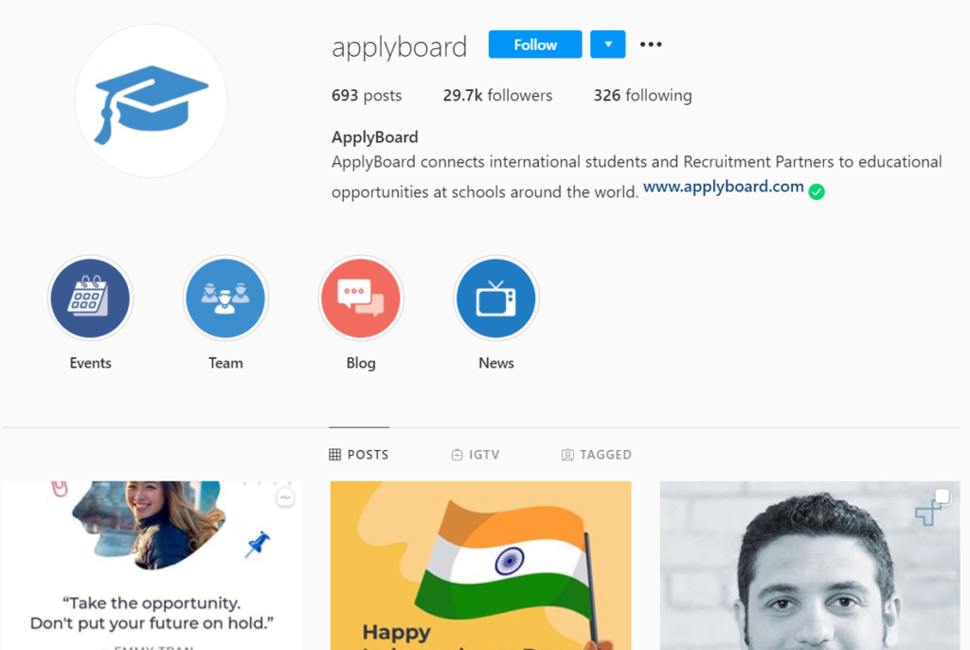Follow the applyboard account
The image size is (970, 650).
[535, 45]
